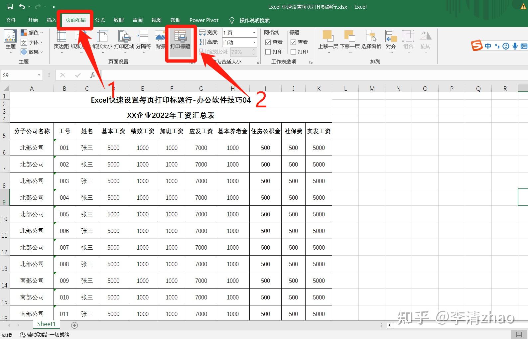The image size is (528, 339).
Task: Click Tell Me search (操作说明搜索)
Action: tap(254, 20)
